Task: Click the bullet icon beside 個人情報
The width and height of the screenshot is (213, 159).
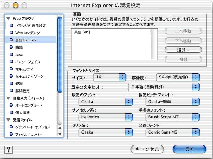Action: 11,112
